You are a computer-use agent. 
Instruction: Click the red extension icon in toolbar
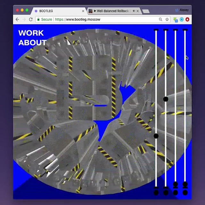coord(187,20)
